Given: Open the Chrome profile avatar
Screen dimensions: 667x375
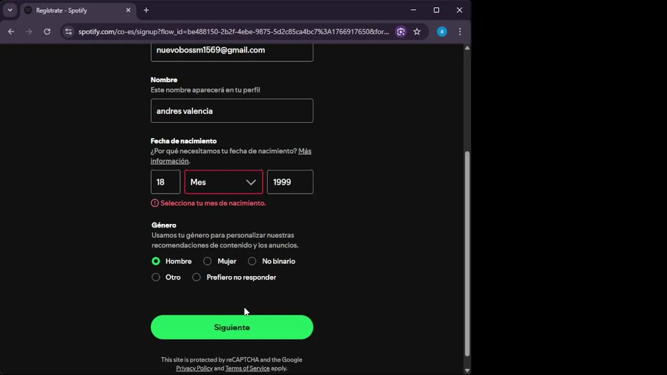Looking at the screenshot, I should 442,32.
